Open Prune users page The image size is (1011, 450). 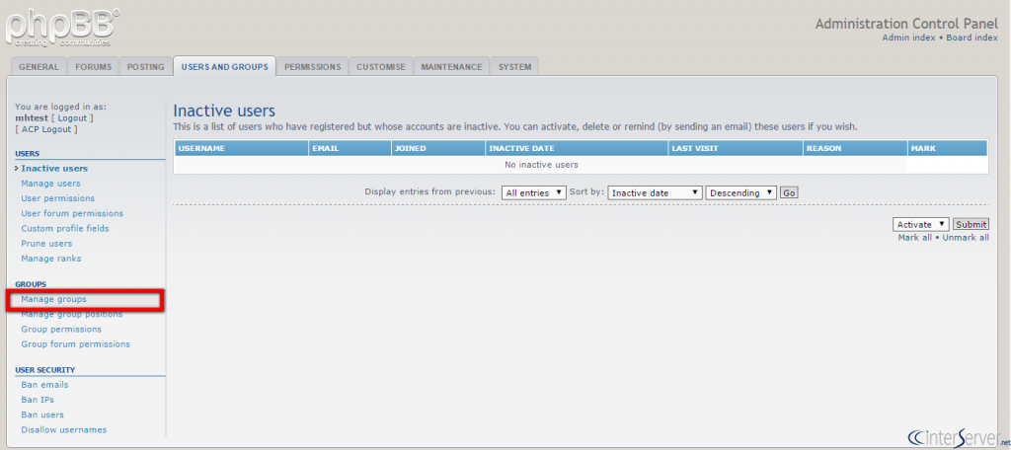click(x=46, y=244)
